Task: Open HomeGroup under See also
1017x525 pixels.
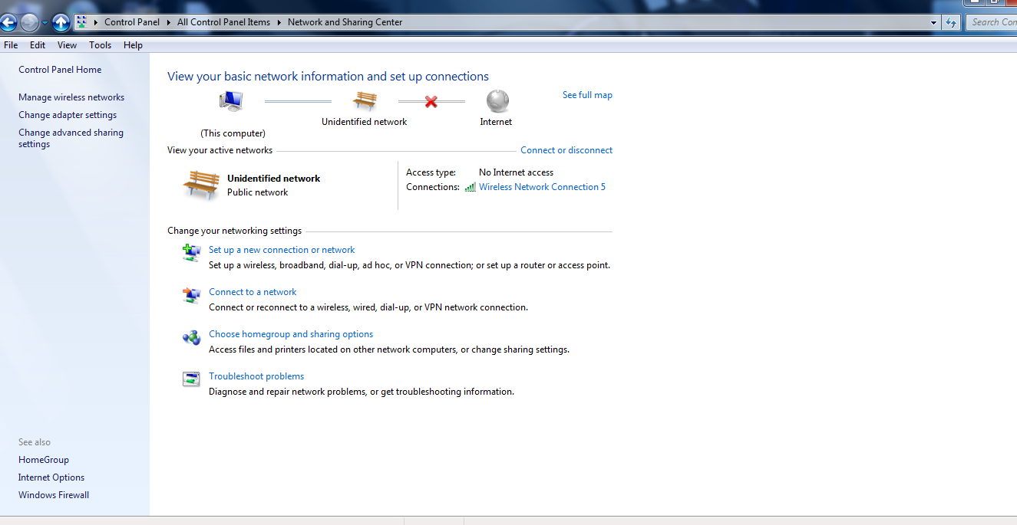Action: coord(44,460)
